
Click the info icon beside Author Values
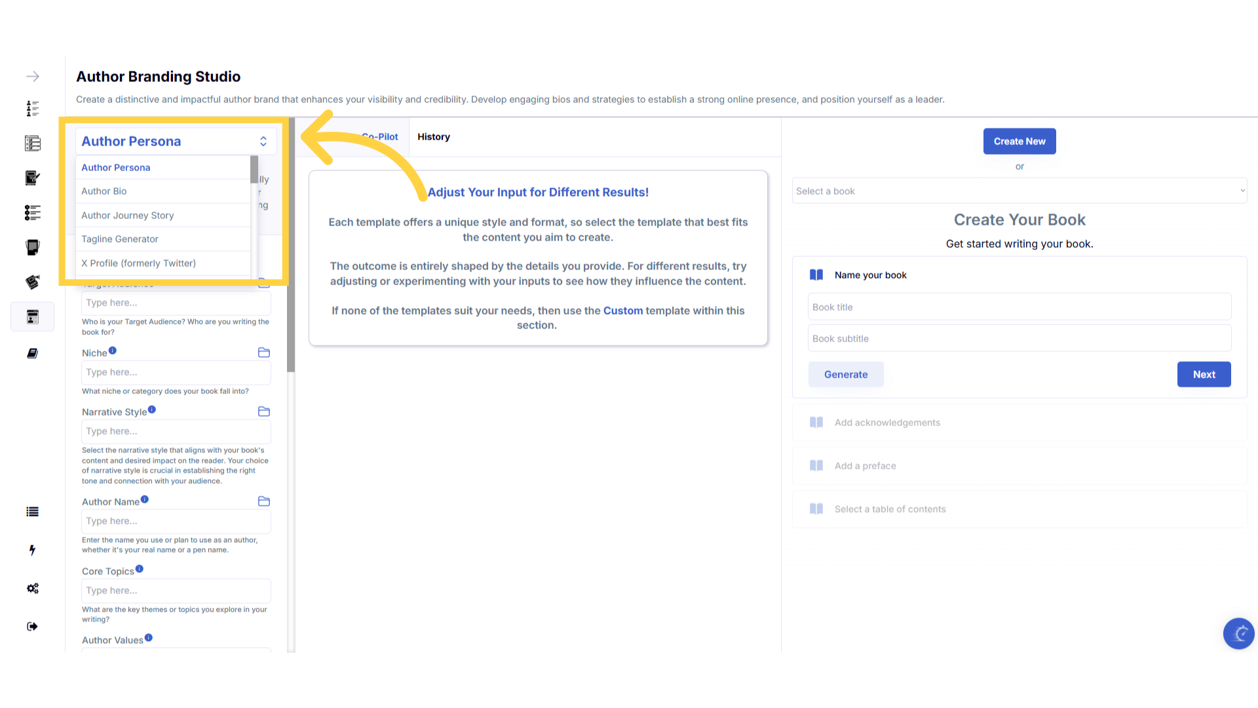[x=149, y=638]
